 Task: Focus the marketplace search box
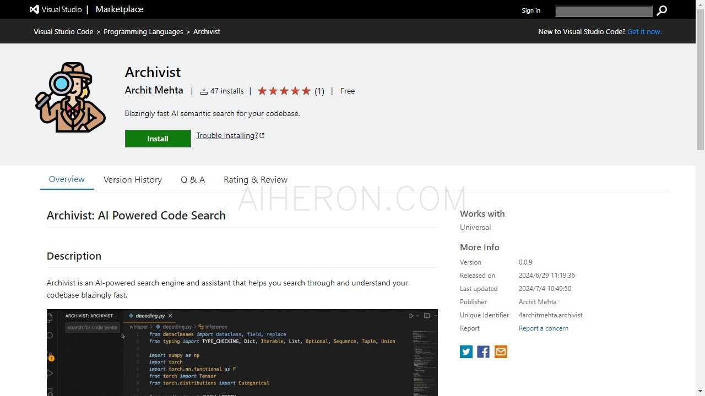pyautogui.click(x=604, y=11)
